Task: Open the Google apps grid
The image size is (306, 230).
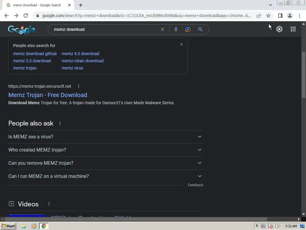Action: pyautogui.click(x=293, y=29)
